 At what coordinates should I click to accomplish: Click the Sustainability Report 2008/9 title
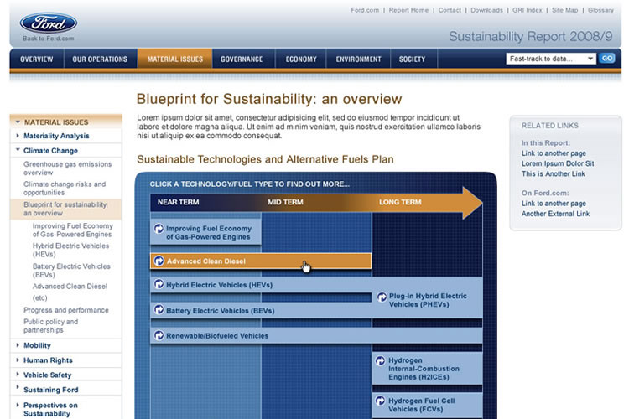531,37
